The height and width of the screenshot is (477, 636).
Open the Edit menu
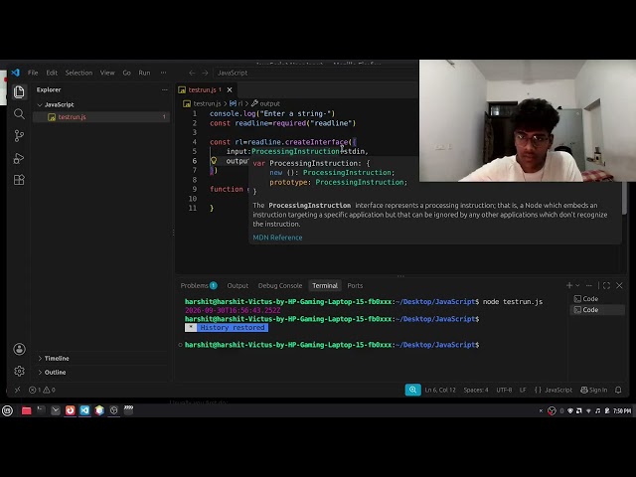pos(52,73)
